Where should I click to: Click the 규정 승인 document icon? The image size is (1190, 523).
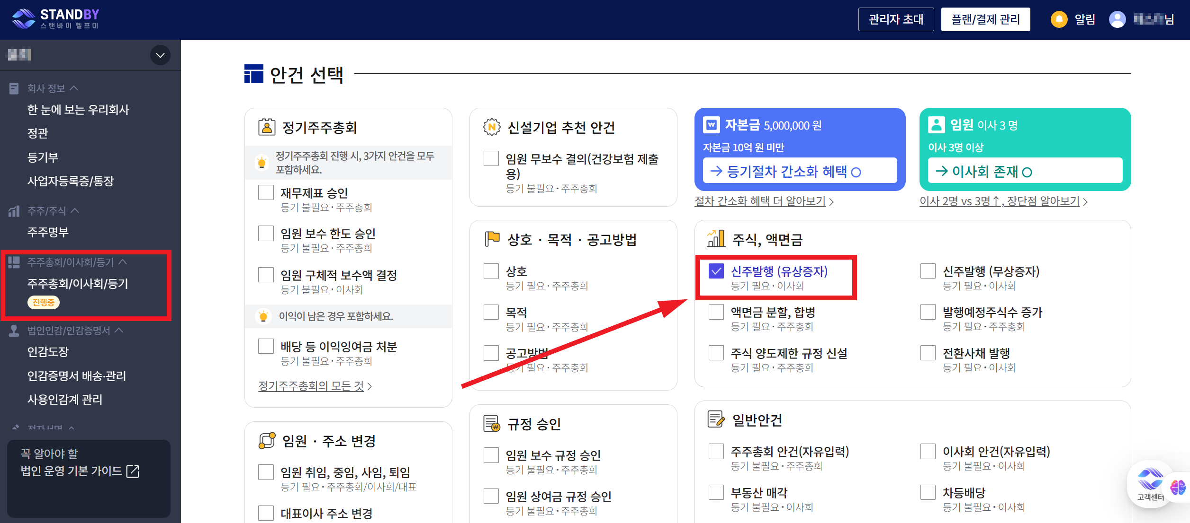coord(492,424)
